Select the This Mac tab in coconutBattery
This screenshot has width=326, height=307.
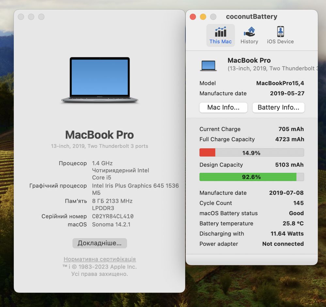220,35
